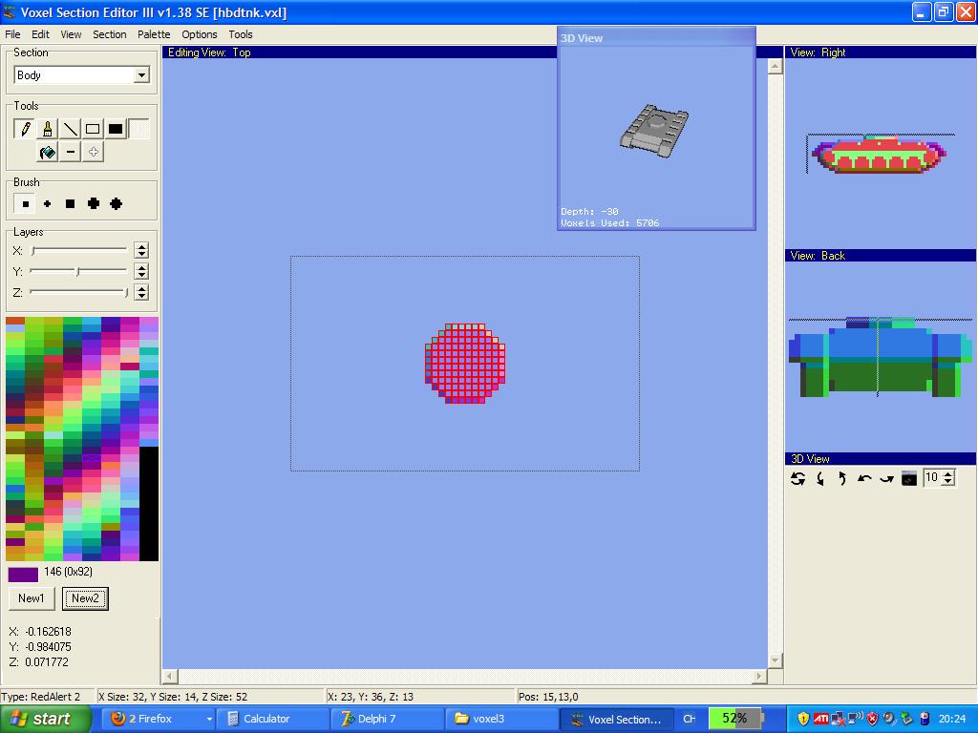Click the downward curved arrow rotate icon
This screenshot has height=733, width=978.
point(820,479)
